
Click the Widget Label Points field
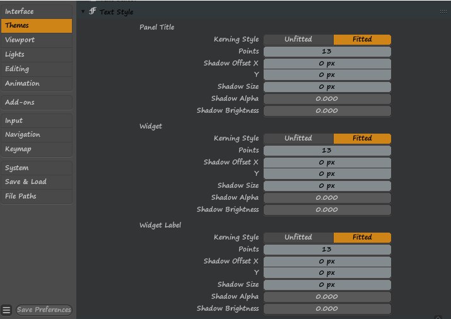(x=327, y=250)
